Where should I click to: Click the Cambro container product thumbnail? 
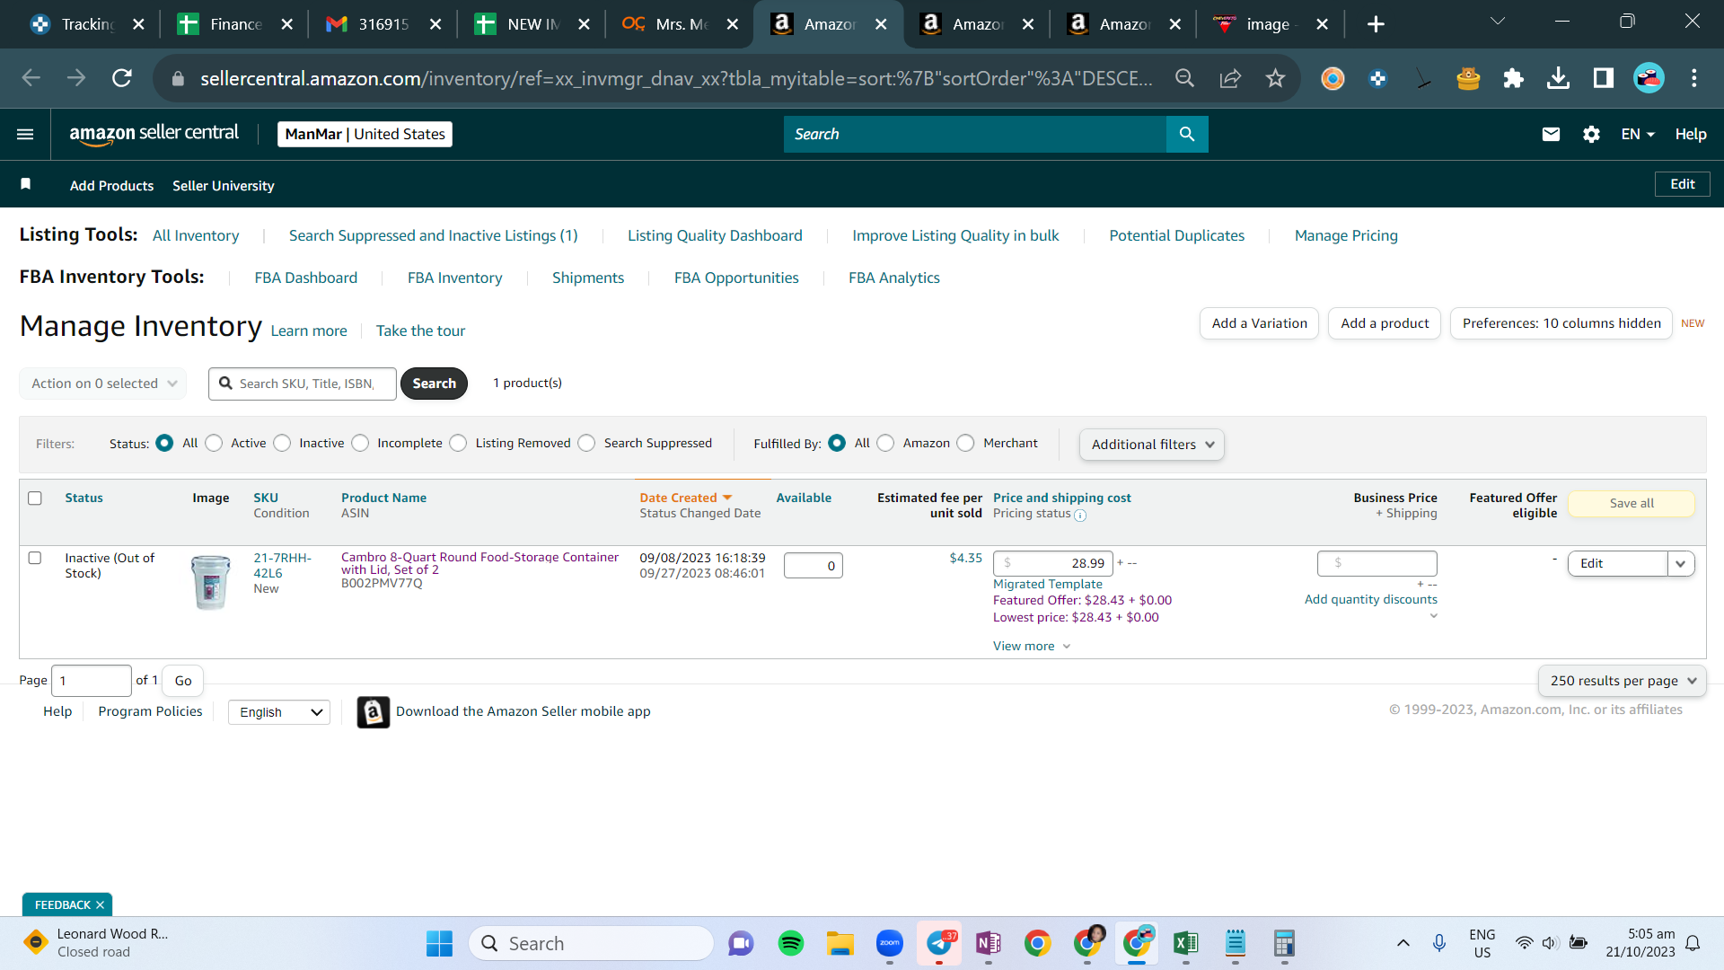click(211, 582)
